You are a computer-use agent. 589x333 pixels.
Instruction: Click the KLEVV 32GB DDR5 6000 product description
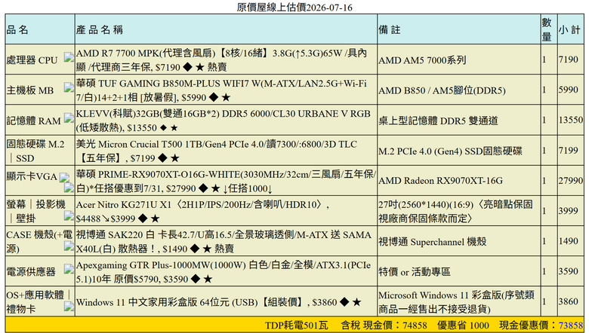pos(223,121)
